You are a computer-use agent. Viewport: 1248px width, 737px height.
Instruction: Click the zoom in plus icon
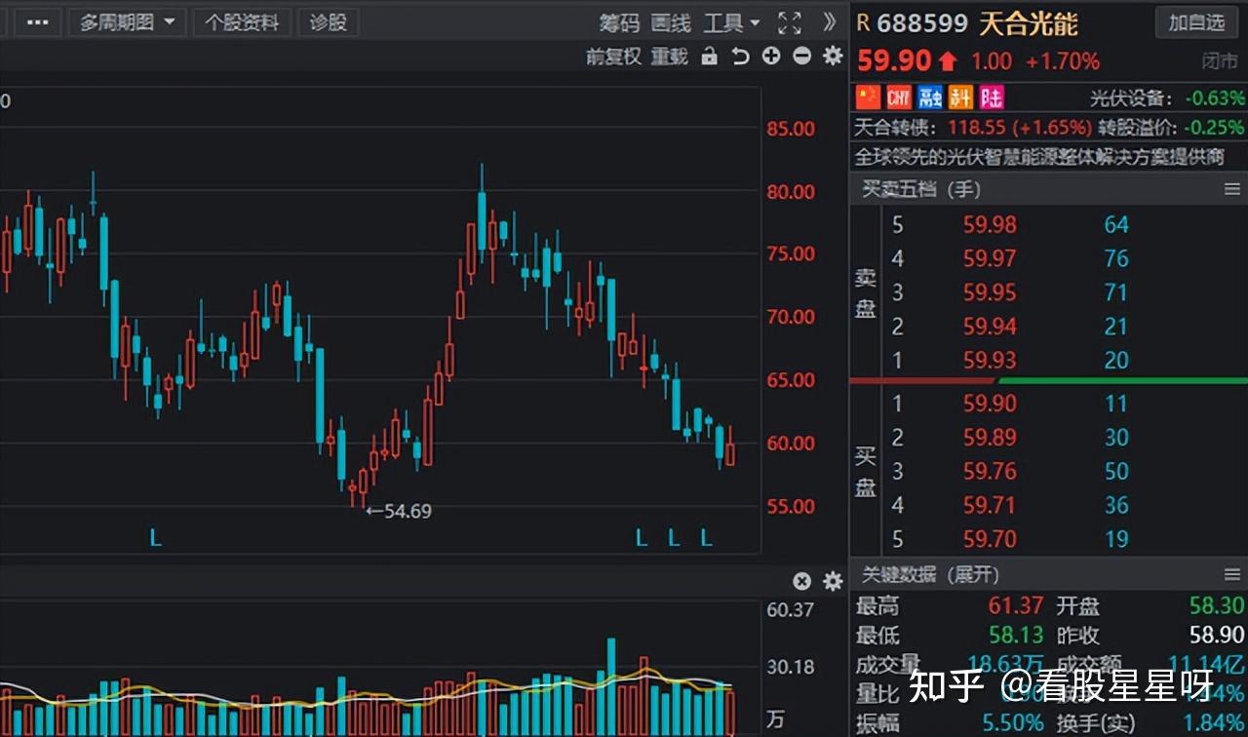(x=771, y=56)
